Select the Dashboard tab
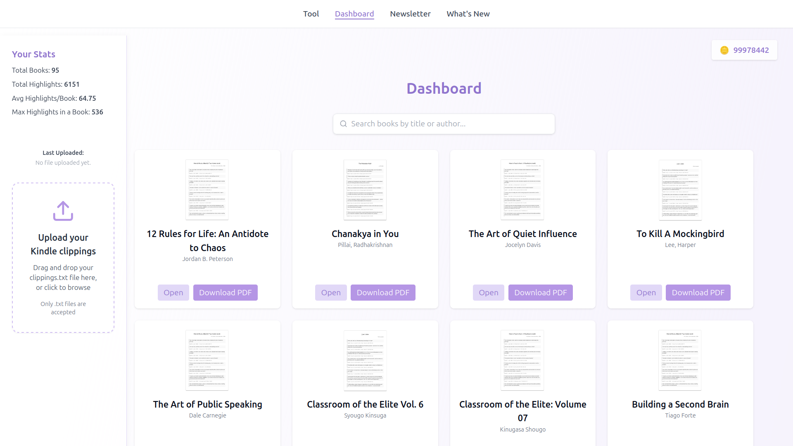Image resolution: width=793 pixels, height=446 pixels. (x=354, y=14)
